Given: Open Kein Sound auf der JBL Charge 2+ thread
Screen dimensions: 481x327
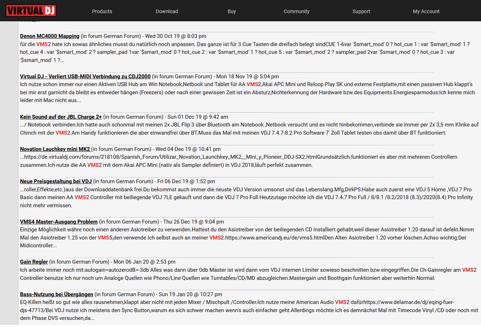Looking at the screenshot, I should click(x=61, y=117).
